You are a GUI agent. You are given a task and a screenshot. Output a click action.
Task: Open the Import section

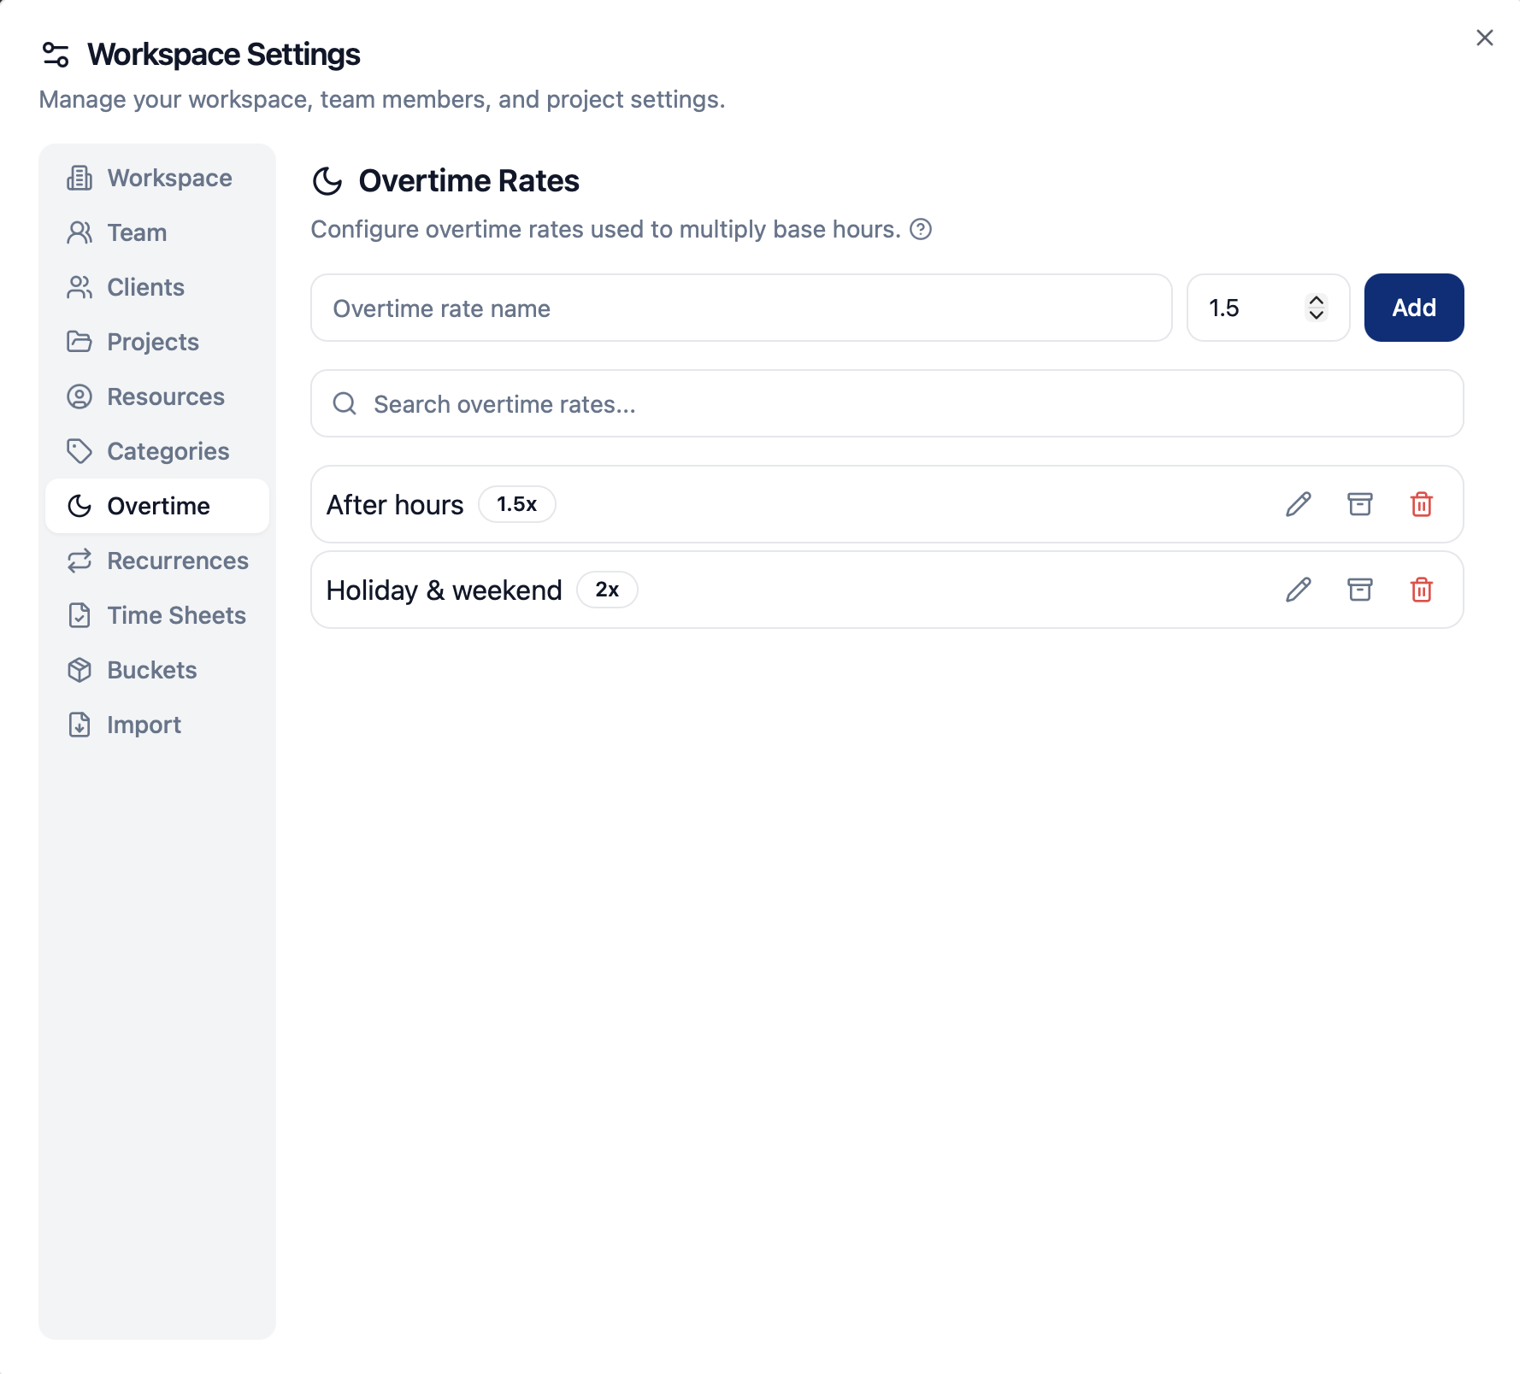click(157, 725)
